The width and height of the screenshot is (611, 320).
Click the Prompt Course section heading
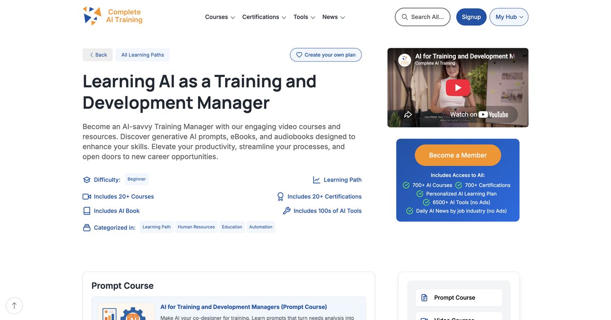(123, 286)
